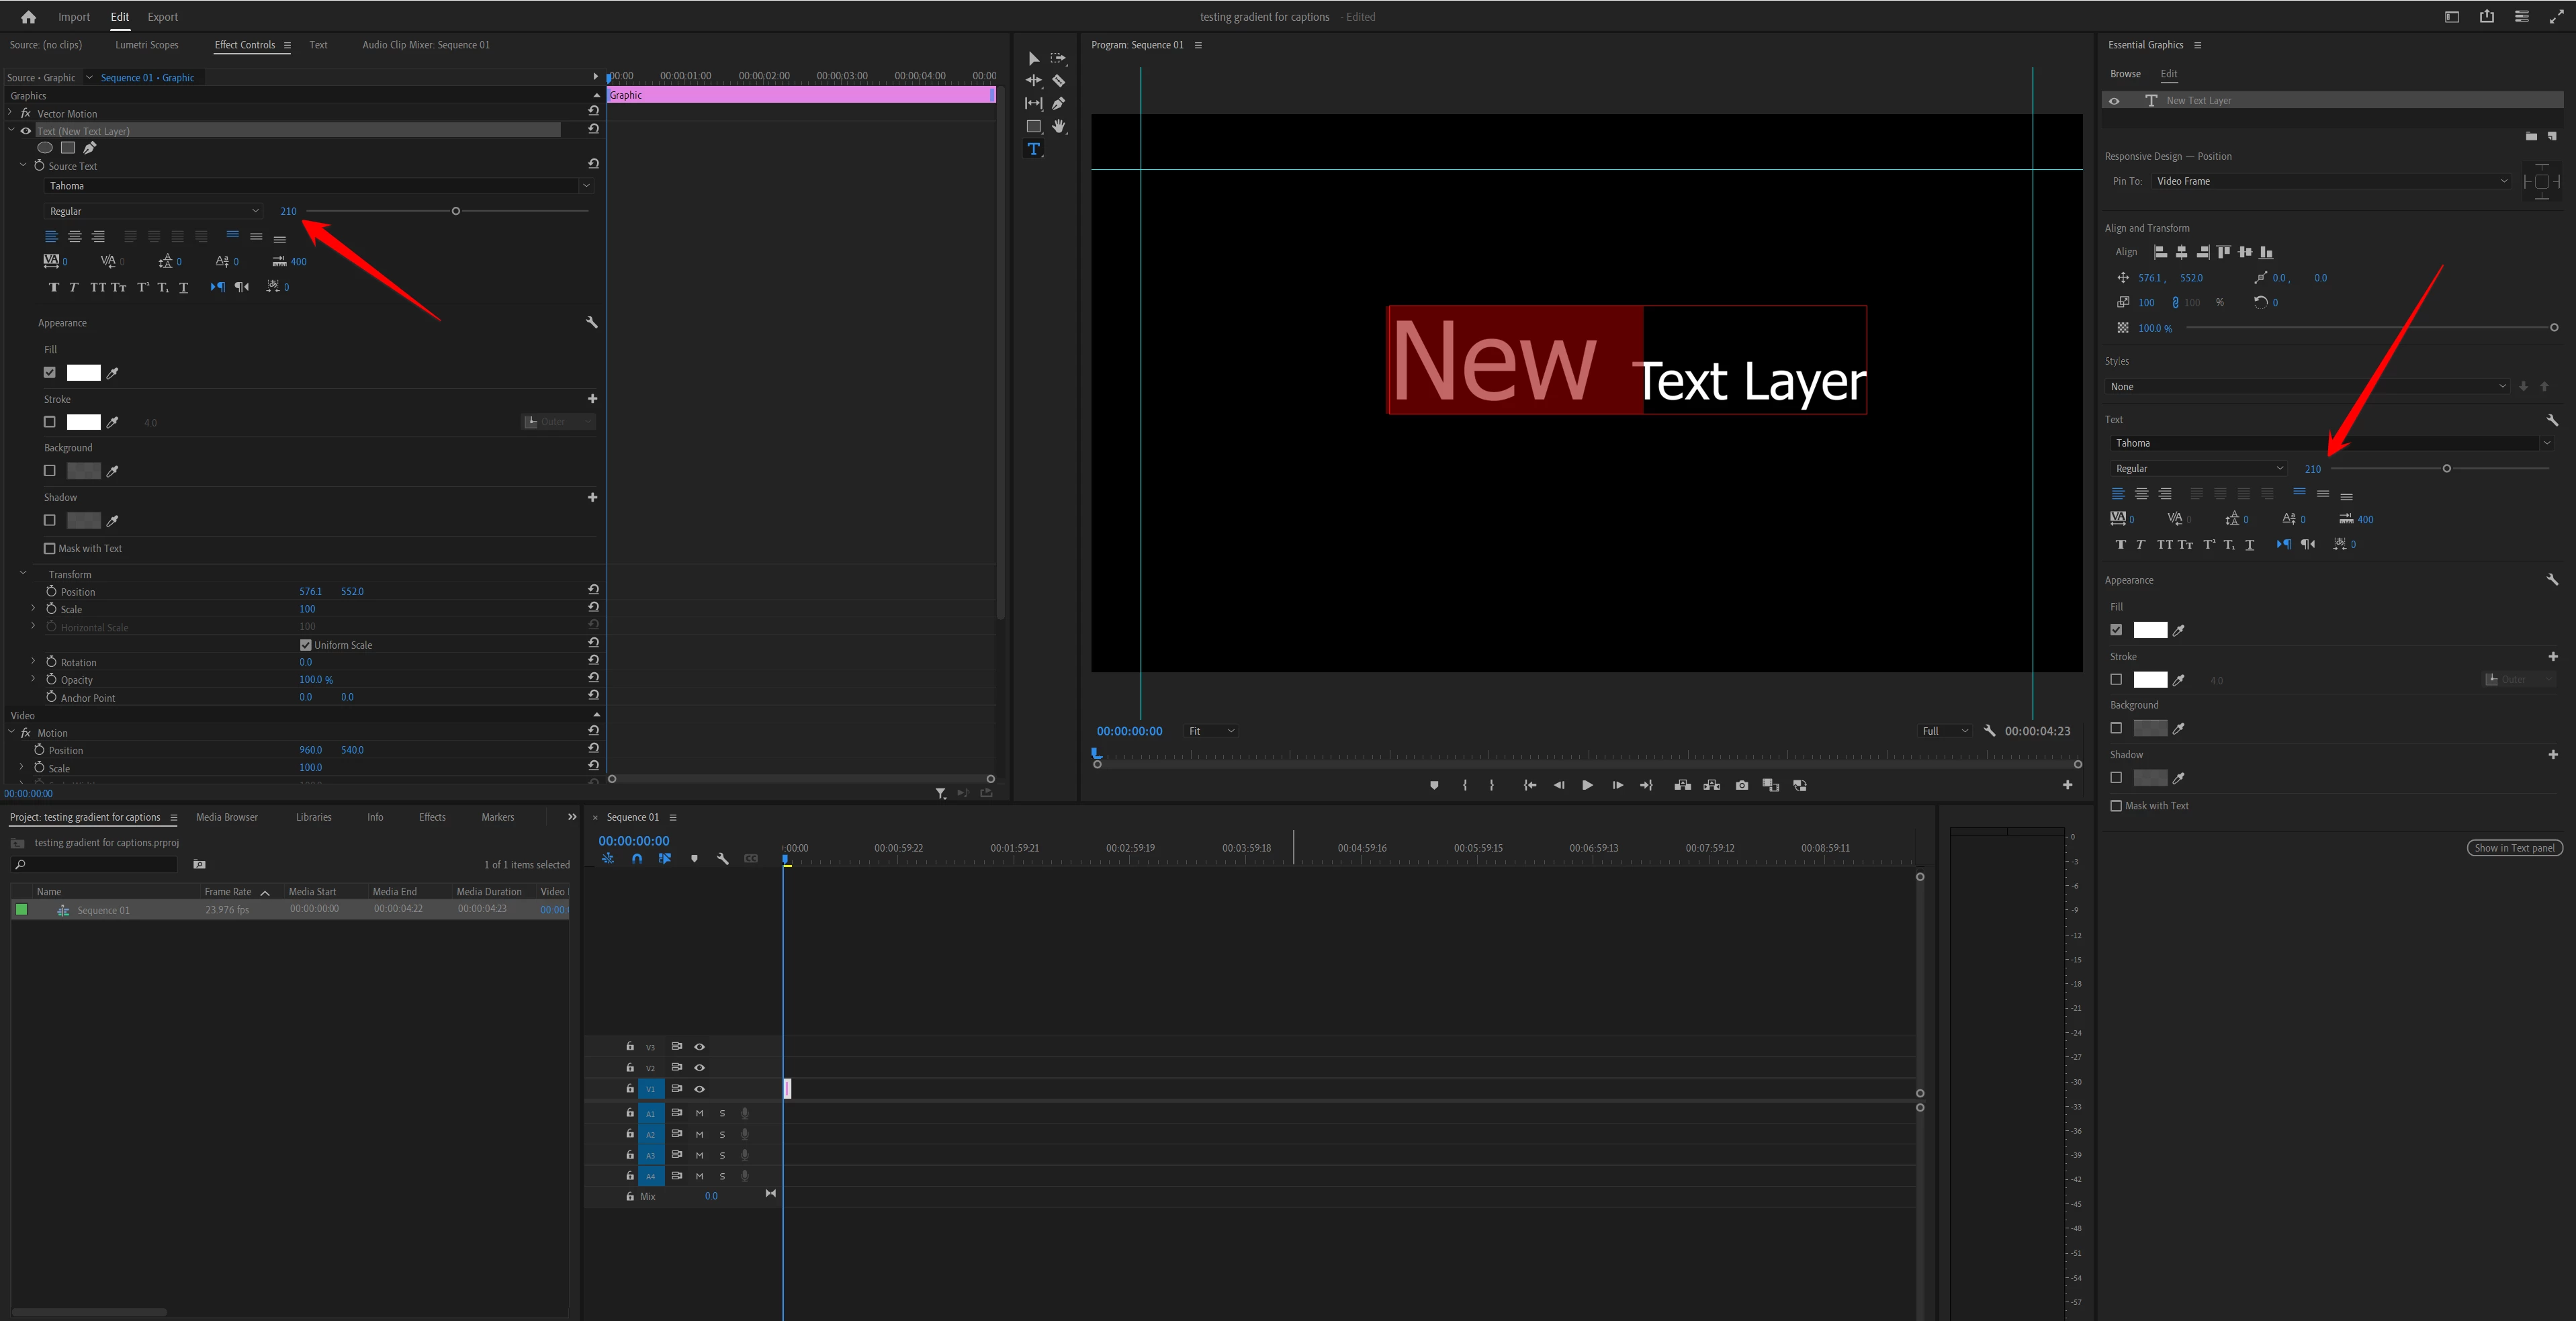Enable Stroke checkbox in Effect Controls
2576x1321 pixels.
point(50,422)
